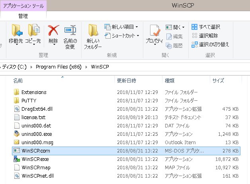Screen dimensions: 250x184
Task: Open the 開く dropdown arrow
Action: pos(184,27)
